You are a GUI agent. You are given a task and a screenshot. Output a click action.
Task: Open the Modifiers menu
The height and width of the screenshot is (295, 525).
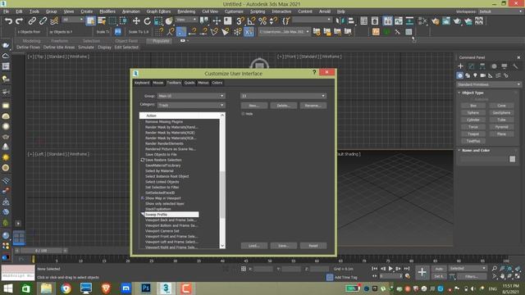coord(107,11)
